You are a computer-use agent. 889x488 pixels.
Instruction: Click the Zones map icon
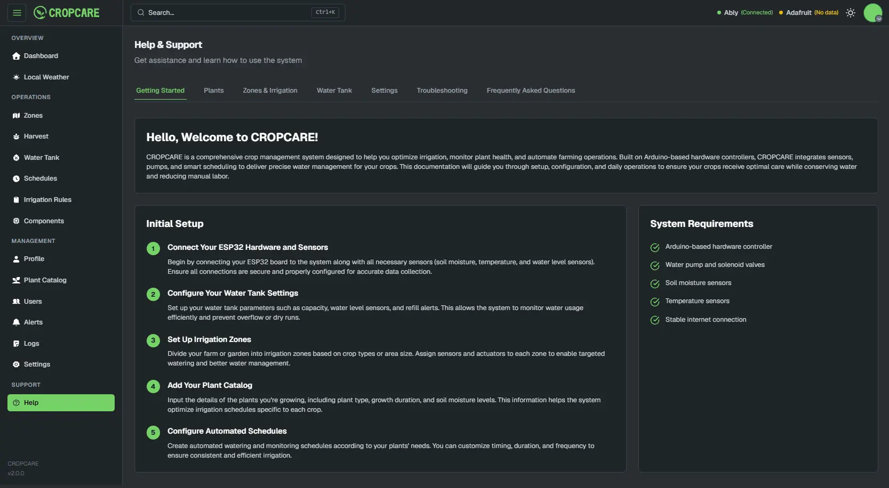pos(16,116)
